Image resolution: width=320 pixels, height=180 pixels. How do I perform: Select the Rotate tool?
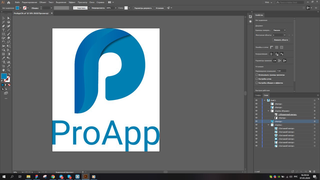[x=3, y=42]
